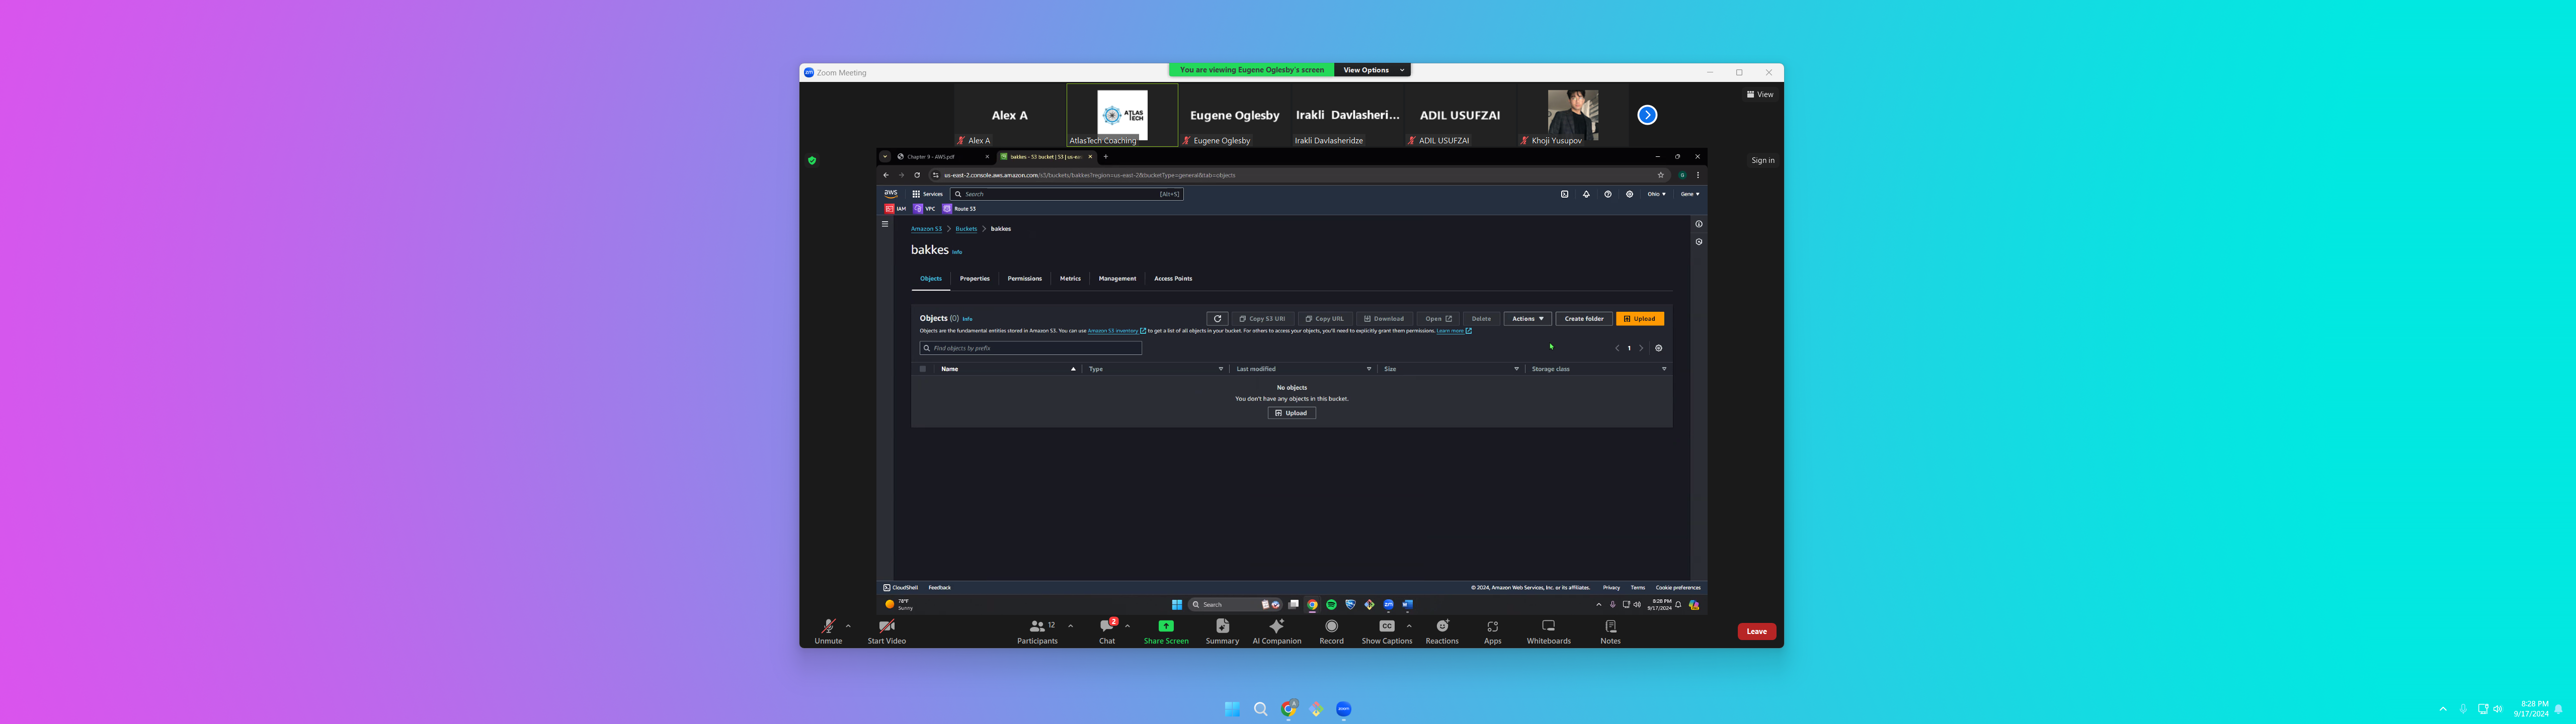Start recording with the Record button
Screen dimensions: 2576x724
pos(1331,629)
